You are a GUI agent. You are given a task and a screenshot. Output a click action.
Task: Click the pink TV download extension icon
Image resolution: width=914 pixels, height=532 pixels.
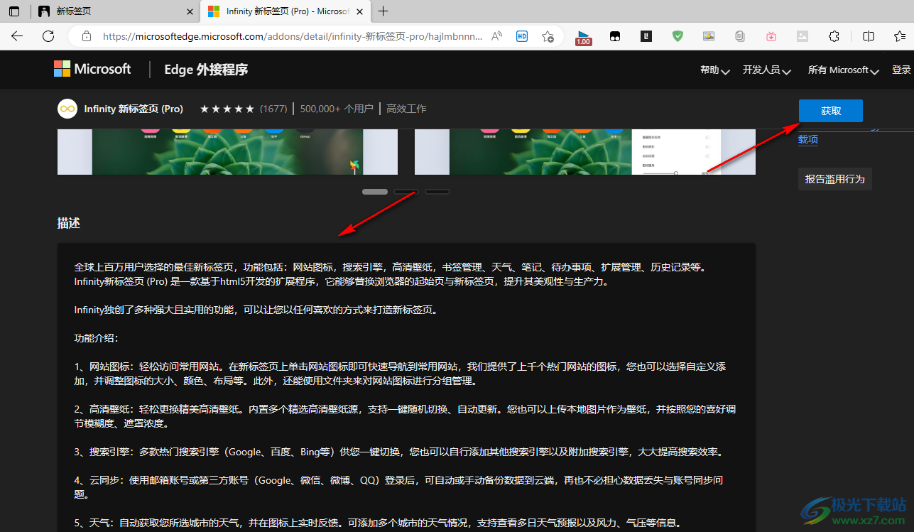[771, 36]
